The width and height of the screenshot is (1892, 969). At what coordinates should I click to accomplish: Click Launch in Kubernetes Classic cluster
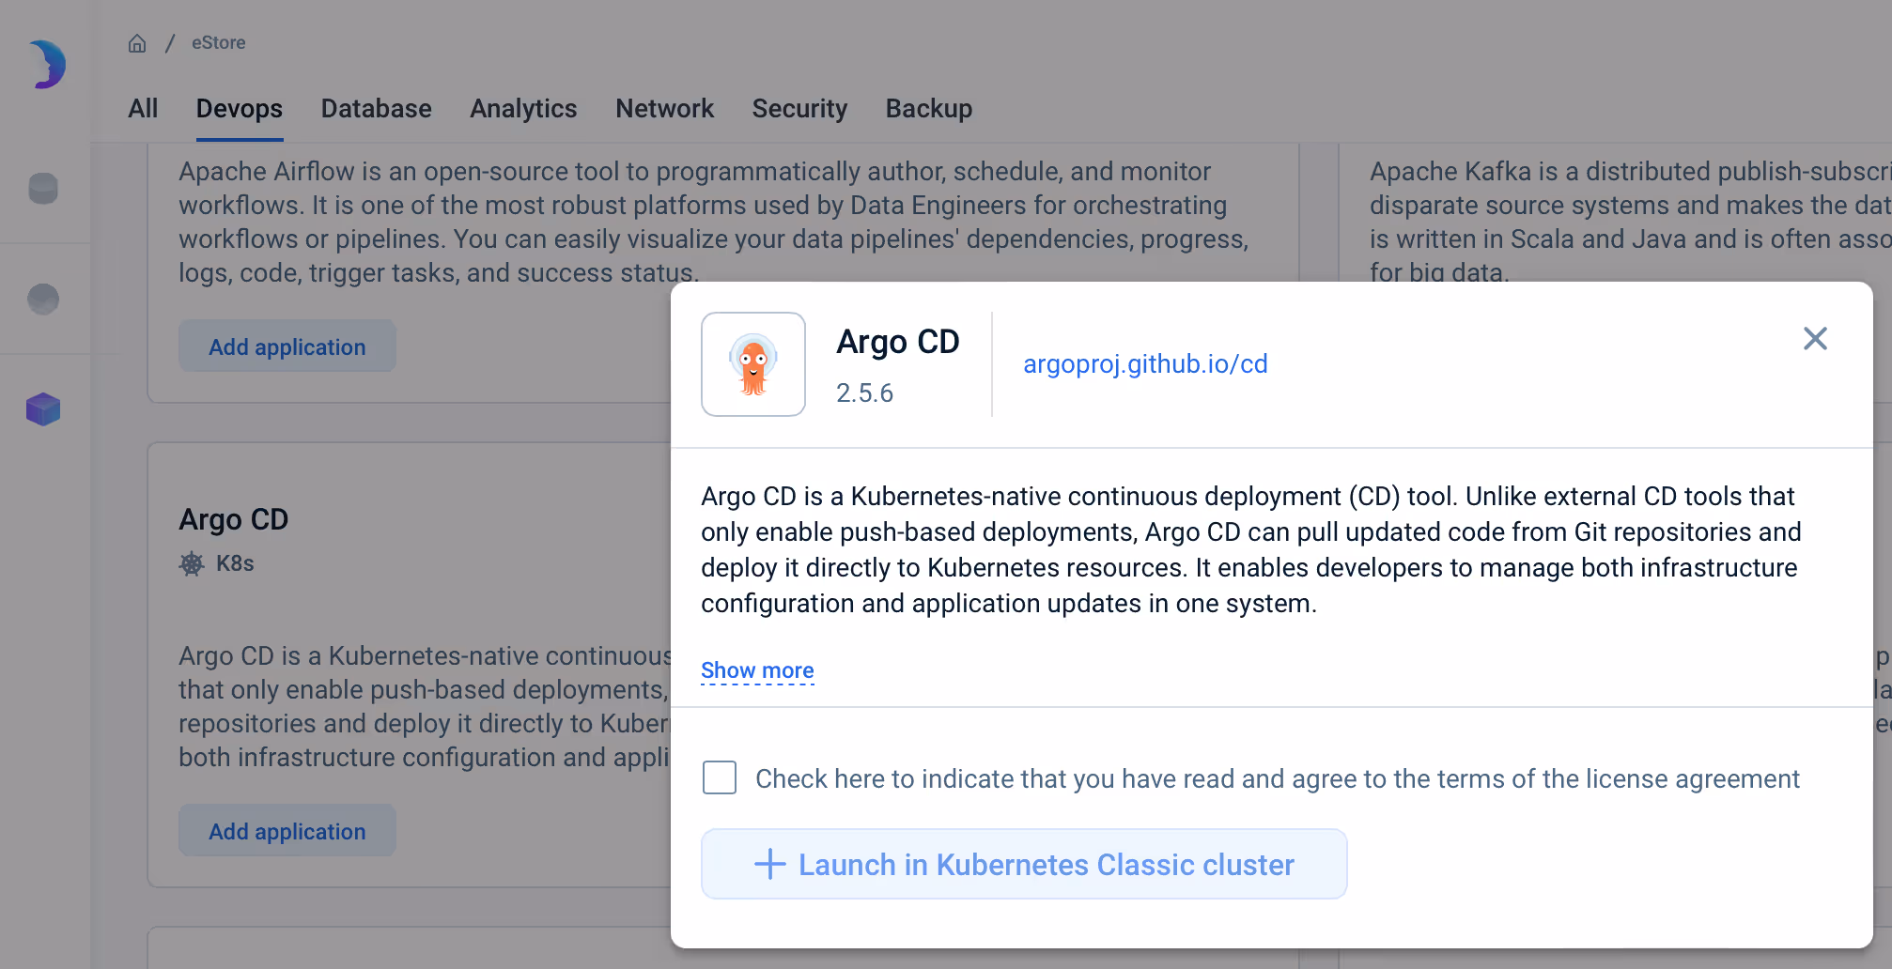tap(1024, 864)
